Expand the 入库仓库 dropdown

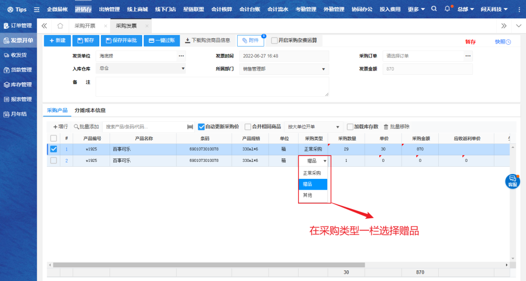pyautogui.click(x=183, y=69)
